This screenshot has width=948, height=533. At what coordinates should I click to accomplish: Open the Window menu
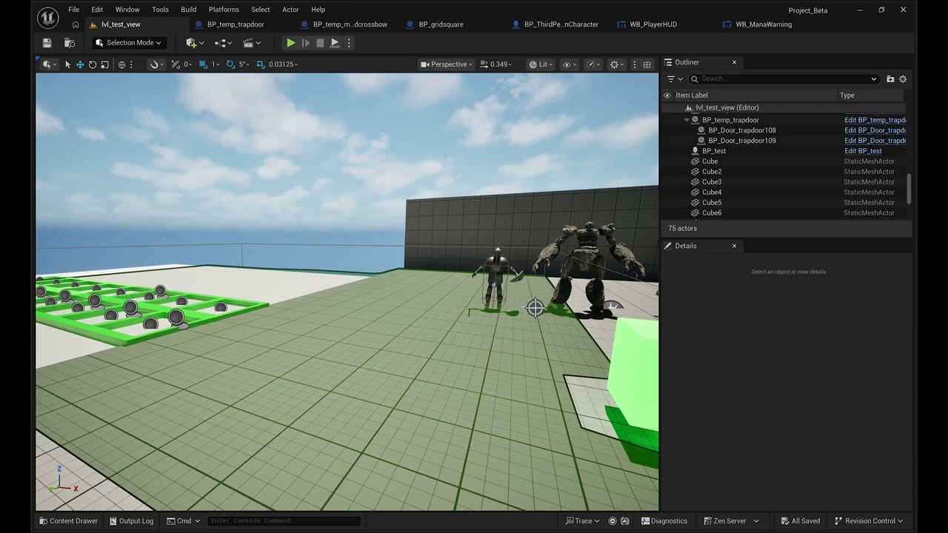(x=127, y=10)
